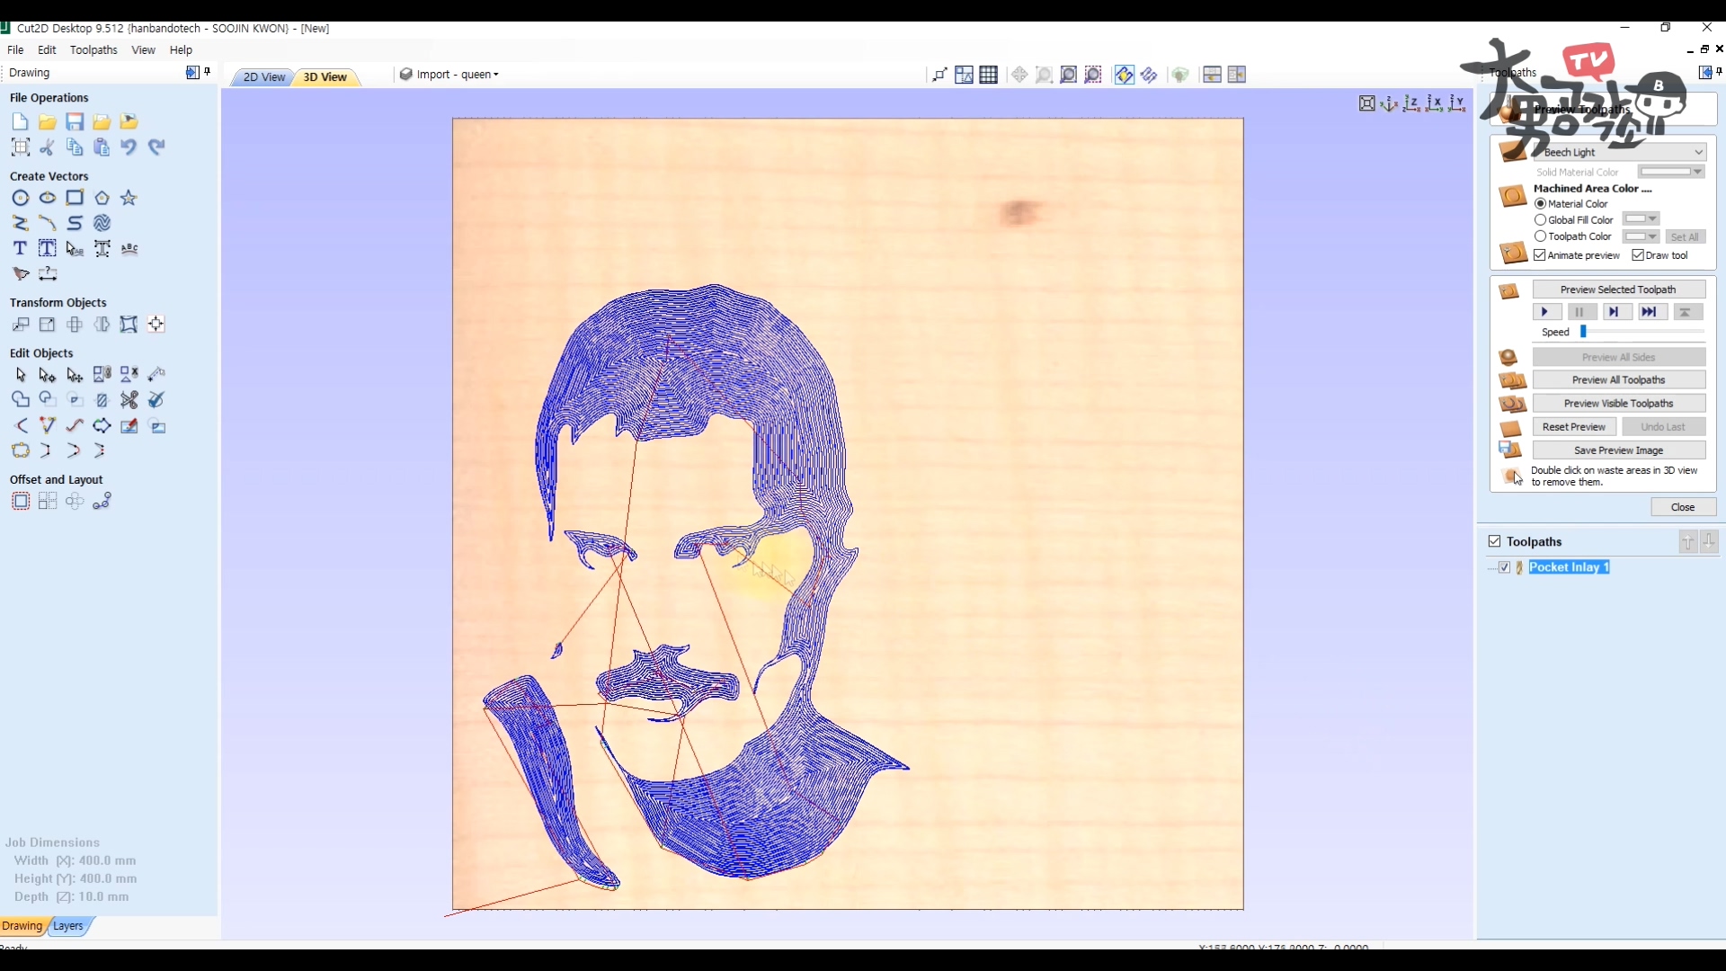Click the Reset Preview button
This screenshot has height=971, width=1726.
[x=1574, y=427]
